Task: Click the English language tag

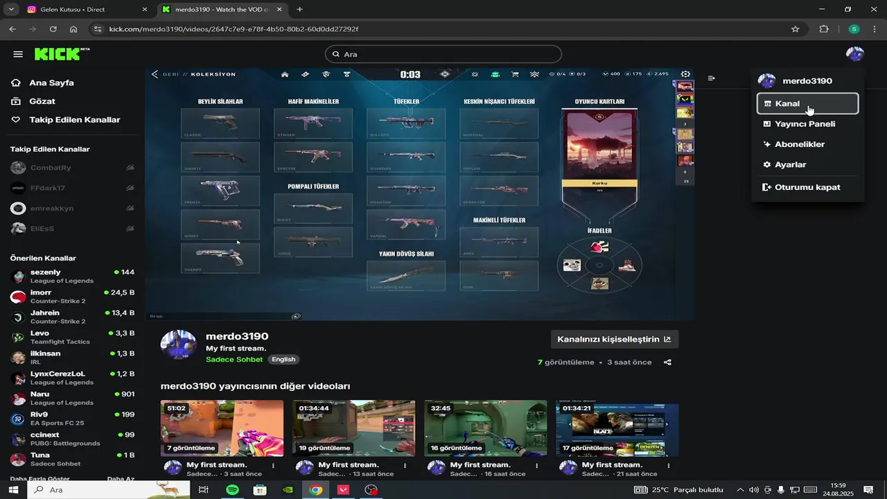Action: pyautogui.click(x=283, y=360)
